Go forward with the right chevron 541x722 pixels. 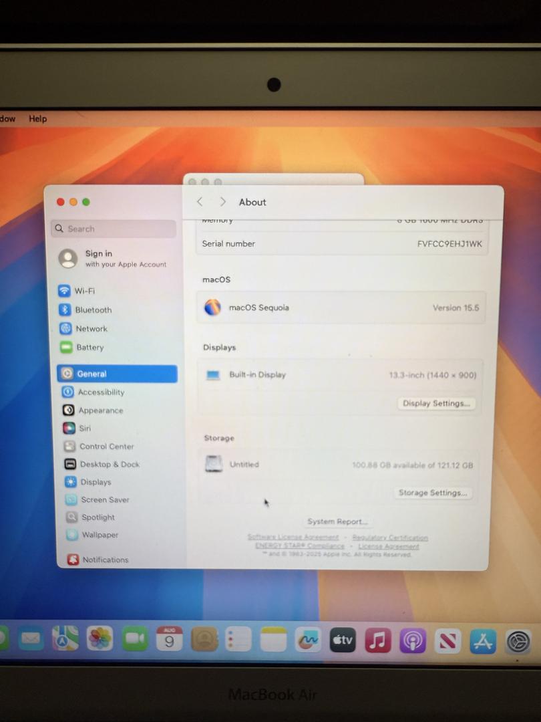[222, 202]
